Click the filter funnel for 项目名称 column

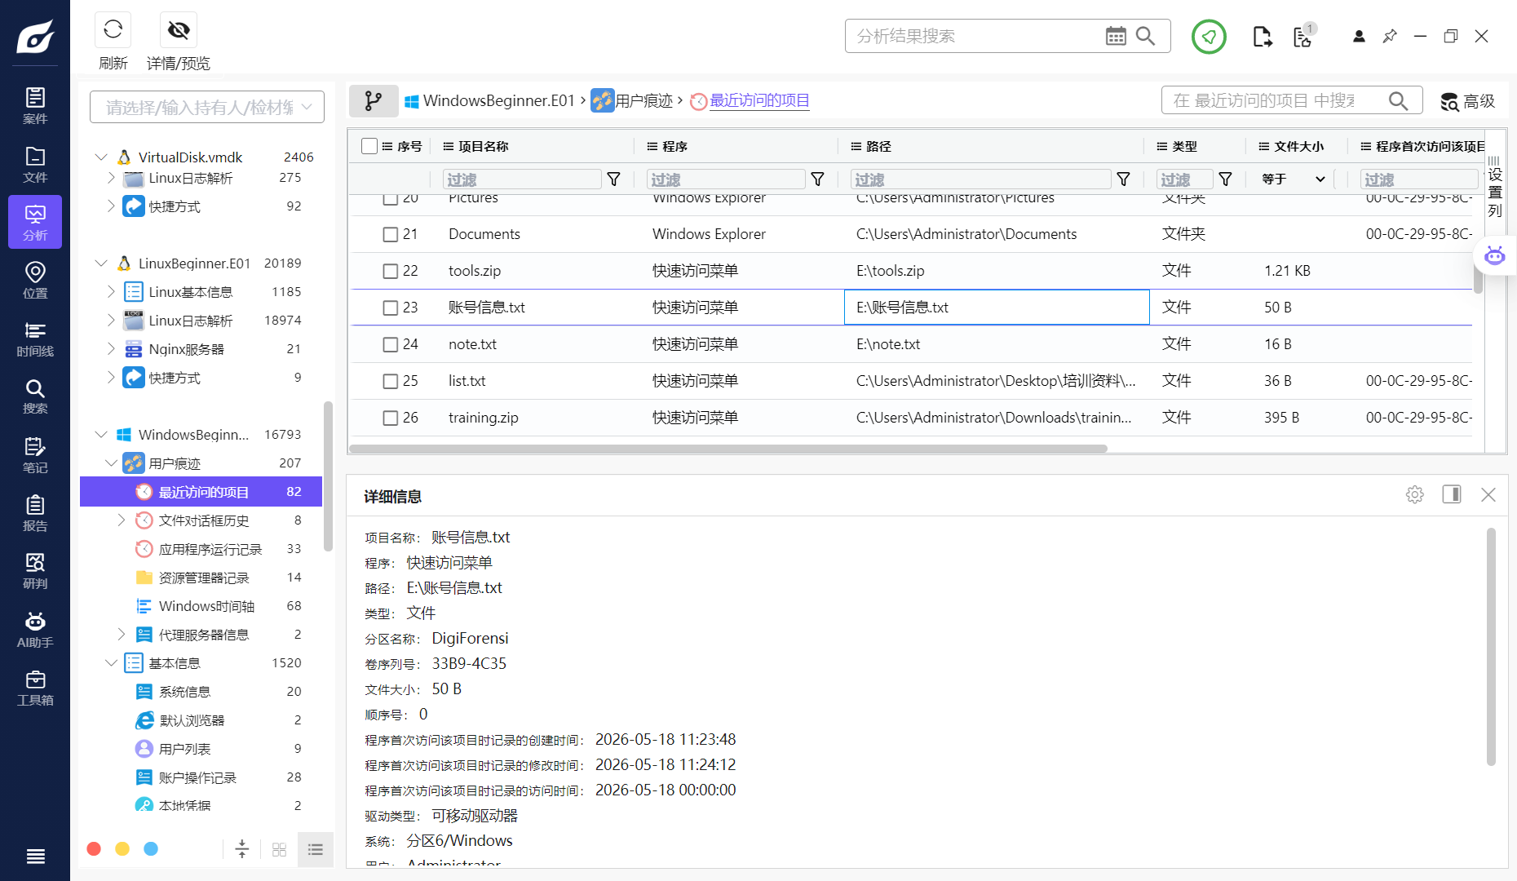click(x=614, y=179)
